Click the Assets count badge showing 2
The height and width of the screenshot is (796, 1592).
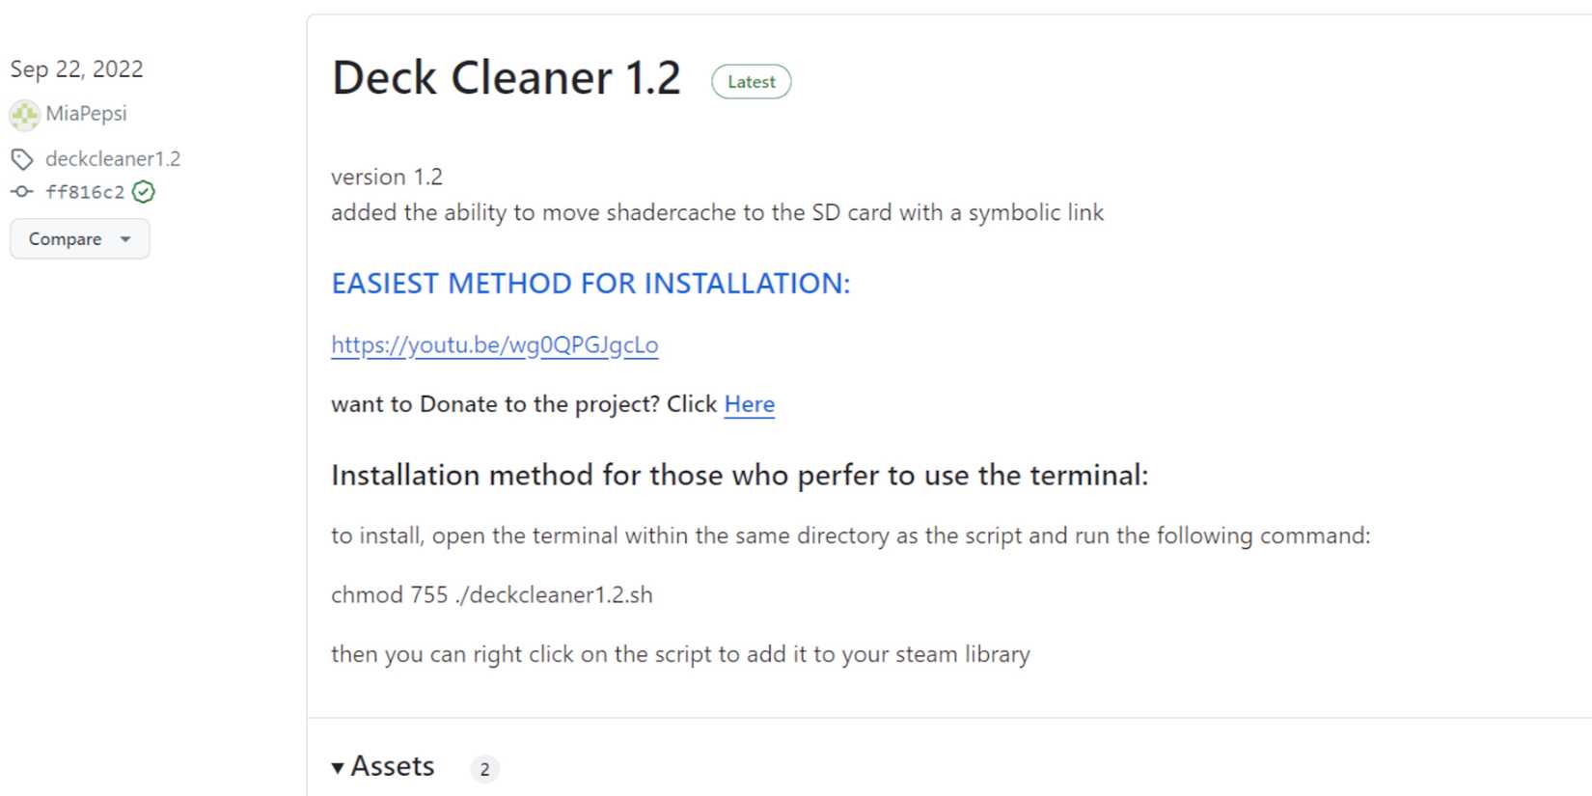pyautogui.click(x=485, y=769)
